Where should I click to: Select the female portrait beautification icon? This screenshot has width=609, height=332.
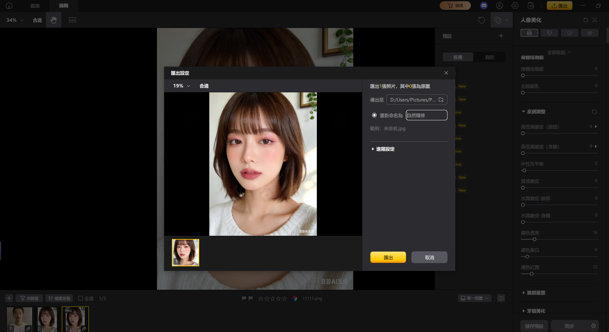(x=529, y=33)
